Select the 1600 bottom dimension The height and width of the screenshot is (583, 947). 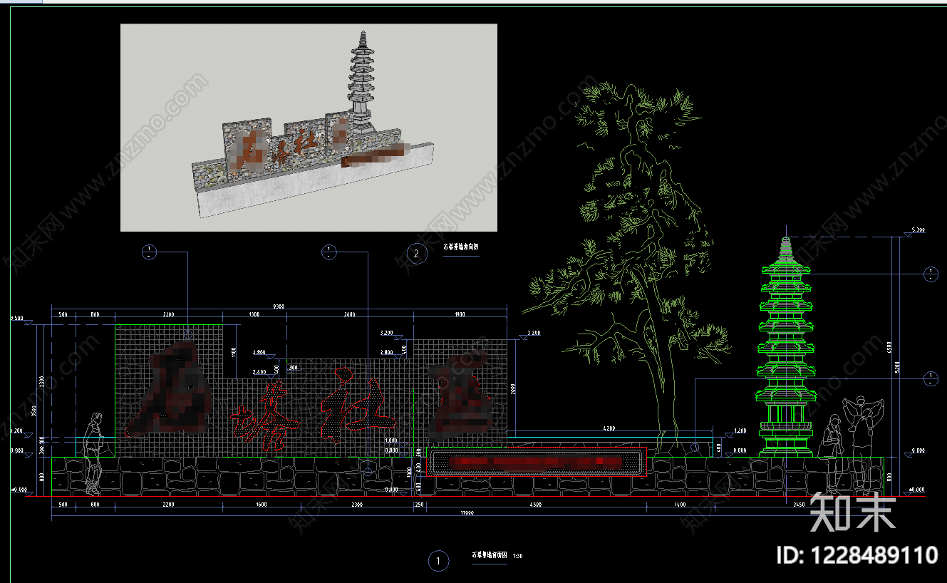point(261,505)
